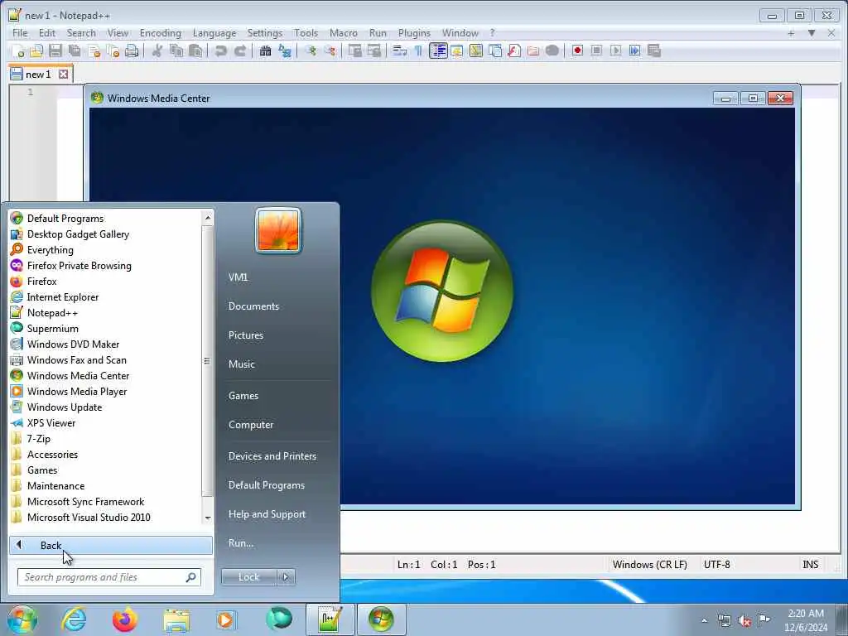The image size is (848, 636).
Task: Toggle file Monitoring eye icon
Action: [x=552, y=51]
